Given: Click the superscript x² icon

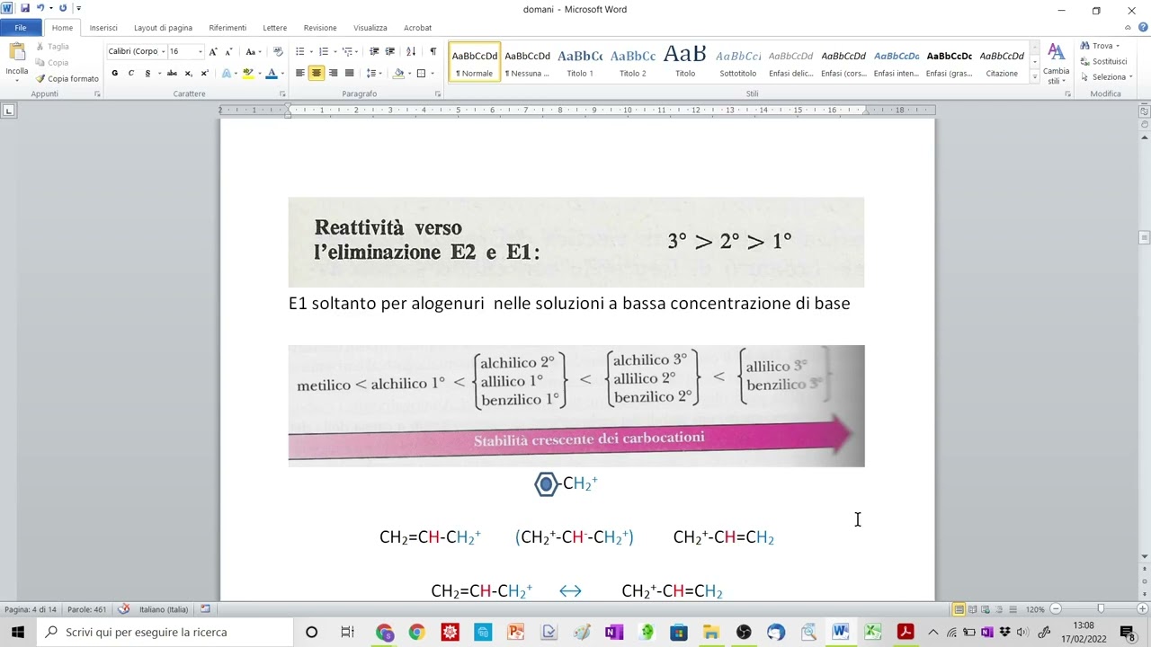Looking at the screenshot, I should coord(204,73).
